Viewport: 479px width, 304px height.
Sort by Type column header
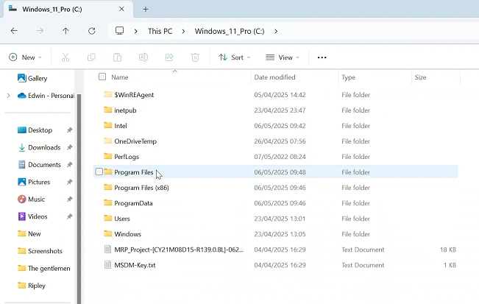point(348,77)
